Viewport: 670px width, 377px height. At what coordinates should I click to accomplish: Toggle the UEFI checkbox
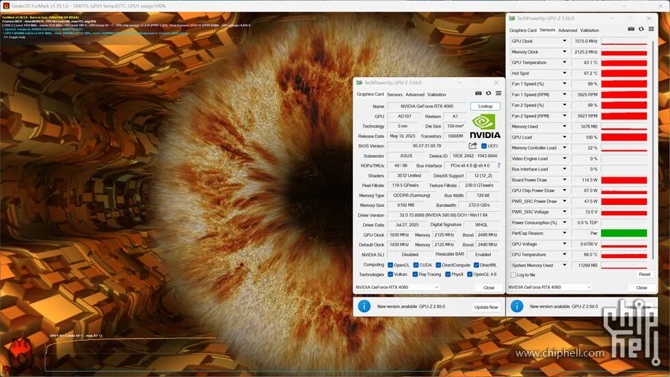click(x=484, y=146)
